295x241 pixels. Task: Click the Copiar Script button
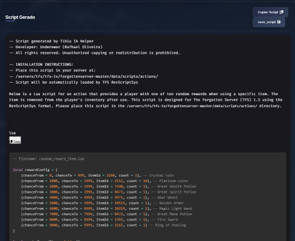point(270,12)
